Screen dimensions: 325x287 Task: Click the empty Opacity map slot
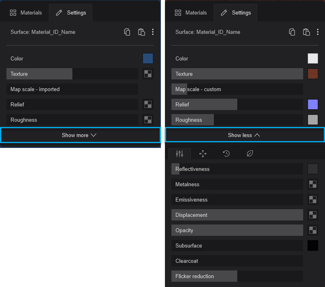coord(313,230)
